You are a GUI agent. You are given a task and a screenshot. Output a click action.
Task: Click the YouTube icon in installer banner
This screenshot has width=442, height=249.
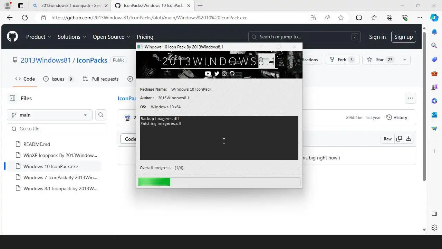pos(208,73)
